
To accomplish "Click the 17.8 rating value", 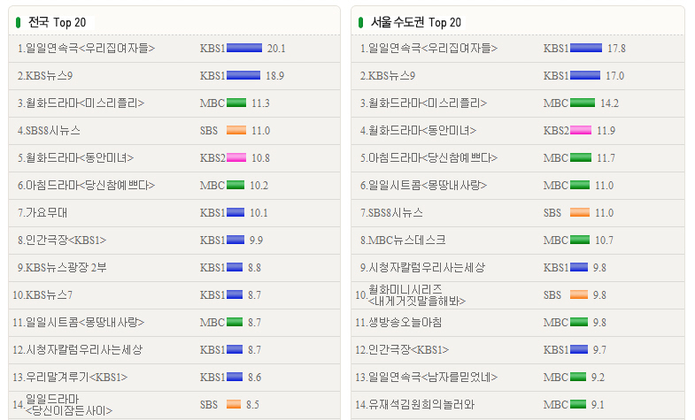I will click(x=616, y=49).
